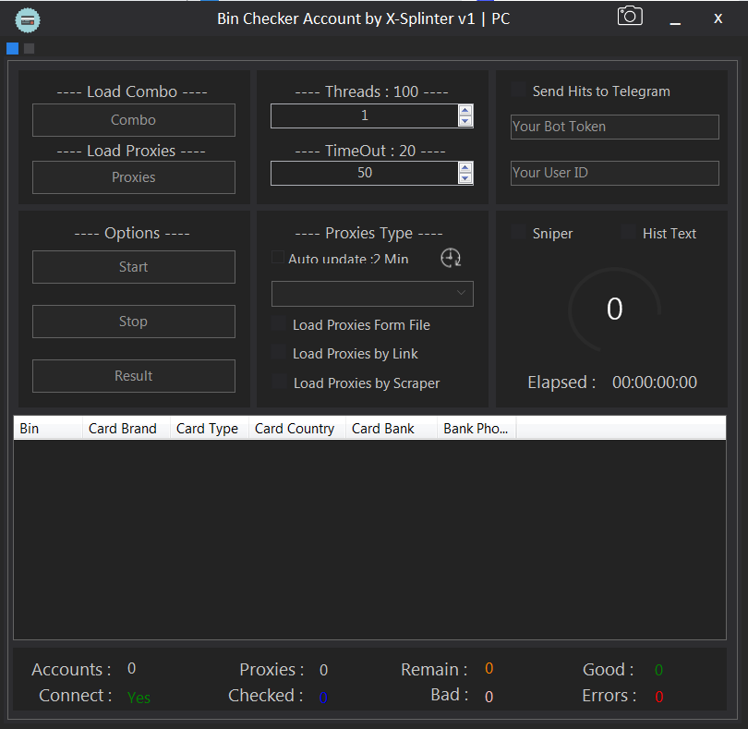Click the Card Brand column header

point(123,429)
